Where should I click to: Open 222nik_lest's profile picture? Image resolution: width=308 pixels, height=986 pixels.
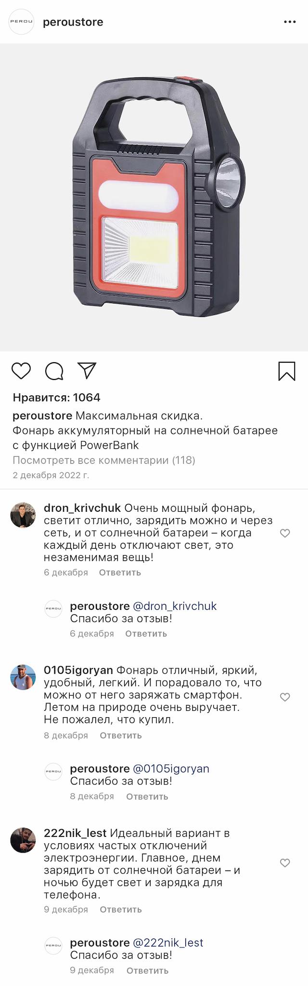23,840
